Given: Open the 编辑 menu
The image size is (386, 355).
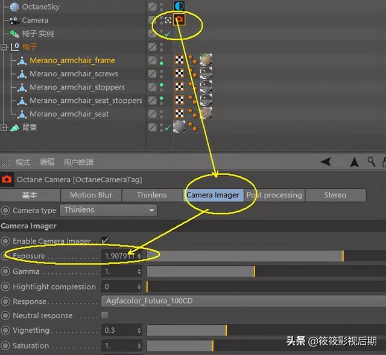Looking at the screenshot, I should click(47, 162).
